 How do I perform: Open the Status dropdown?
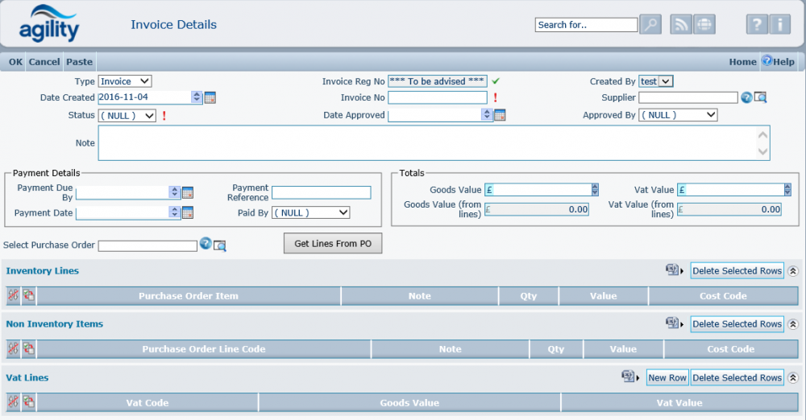coord(127,115)
